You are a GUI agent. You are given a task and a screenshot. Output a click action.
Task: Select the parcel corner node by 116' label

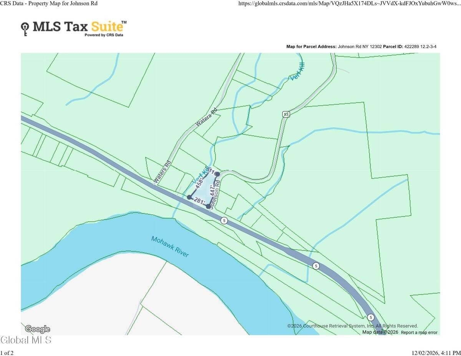(217, 174)
